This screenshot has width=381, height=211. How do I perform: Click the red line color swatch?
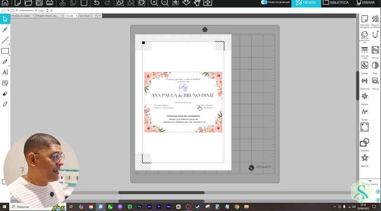point(12,10)
